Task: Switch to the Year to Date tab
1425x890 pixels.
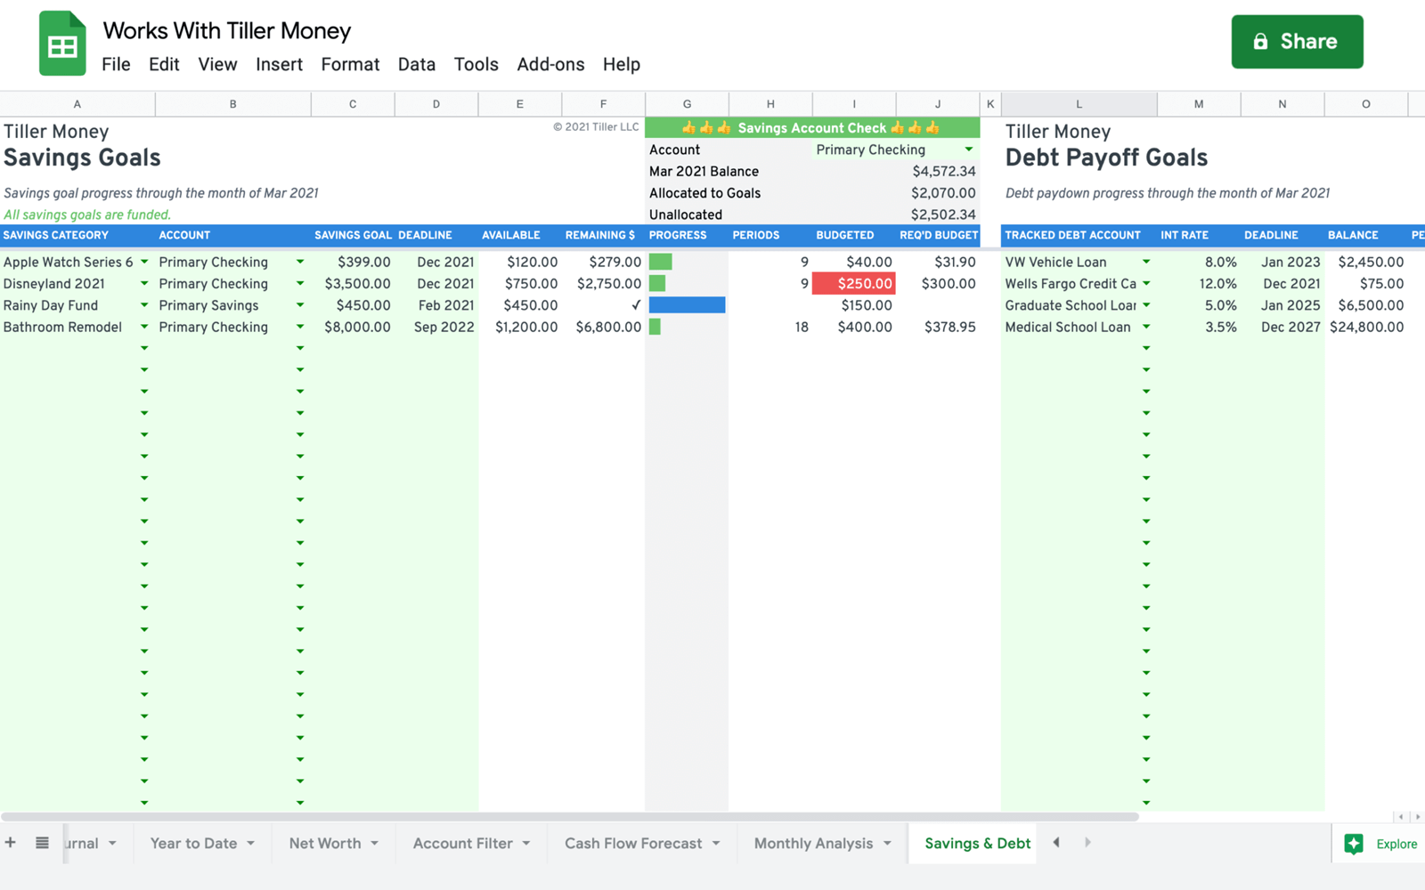Action: 193,843
